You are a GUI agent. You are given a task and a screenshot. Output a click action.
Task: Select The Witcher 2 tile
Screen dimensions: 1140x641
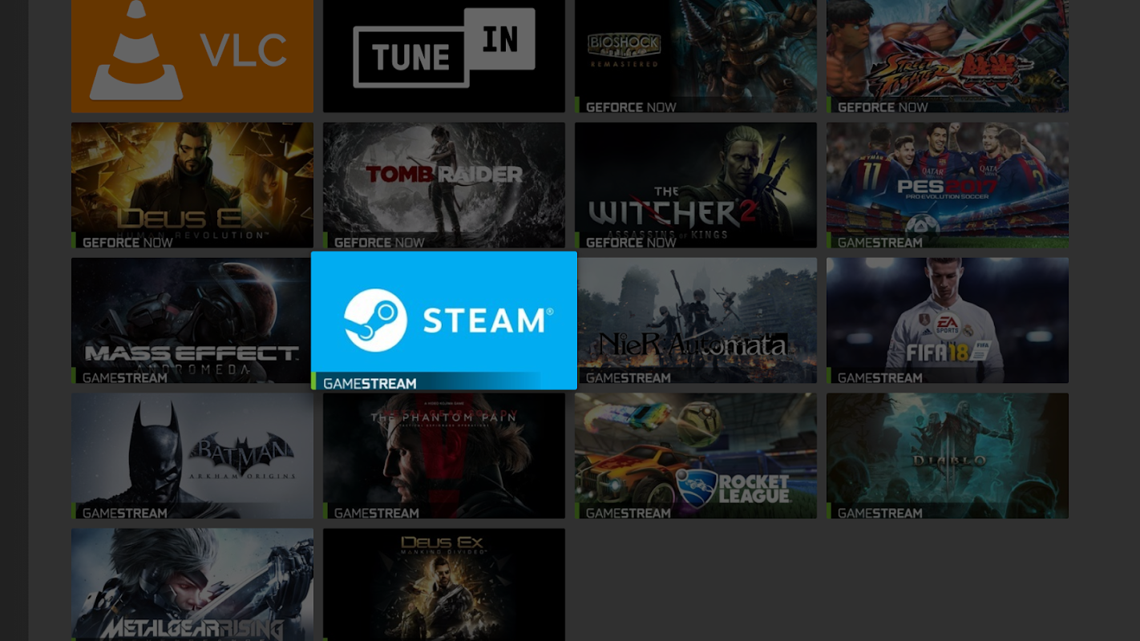pos(696,185)
